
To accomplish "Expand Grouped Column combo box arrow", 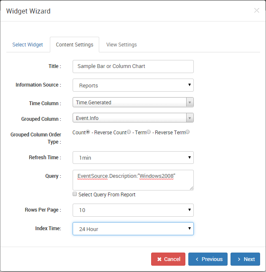I will coord(190,118).
